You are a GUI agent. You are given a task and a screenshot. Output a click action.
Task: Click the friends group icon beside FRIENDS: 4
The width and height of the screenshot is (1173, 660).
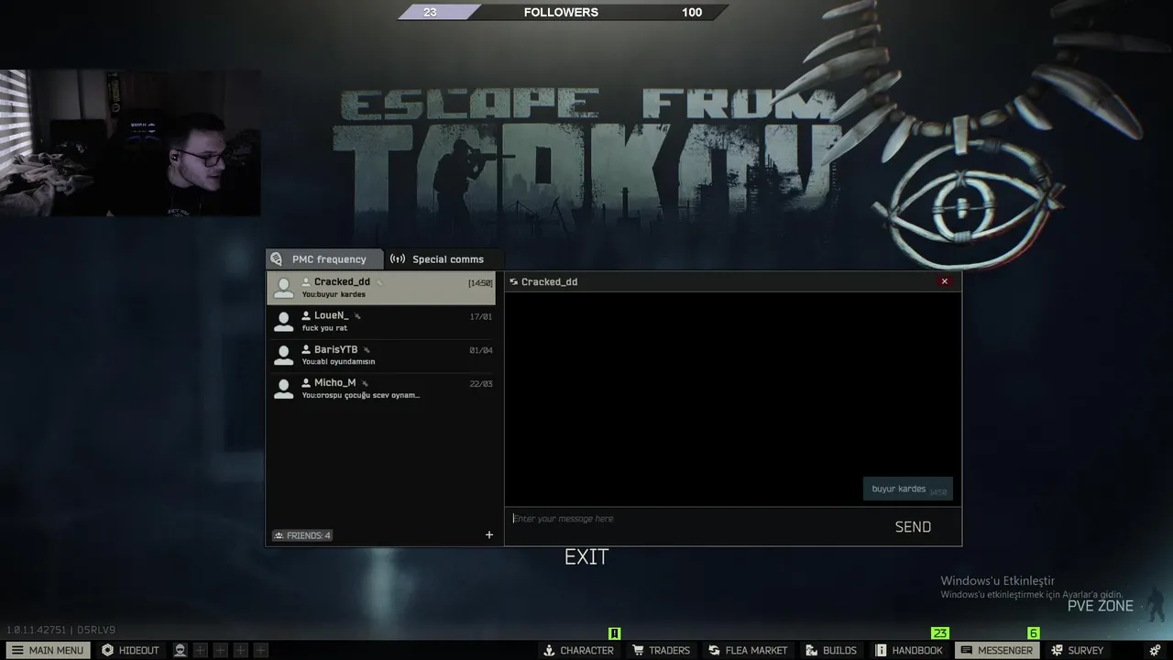click(279, 535)
